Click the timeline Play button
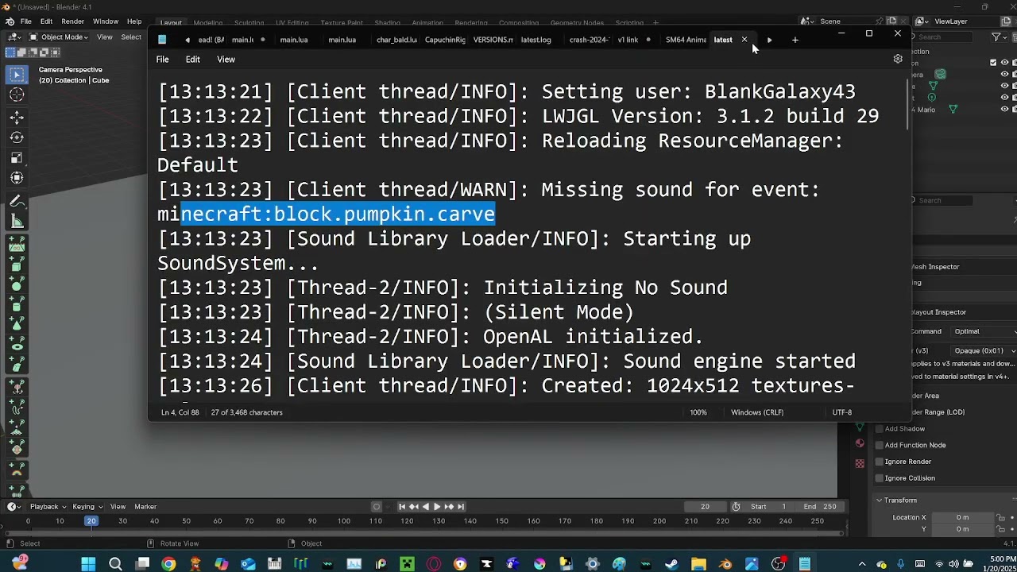 (436, 507)
